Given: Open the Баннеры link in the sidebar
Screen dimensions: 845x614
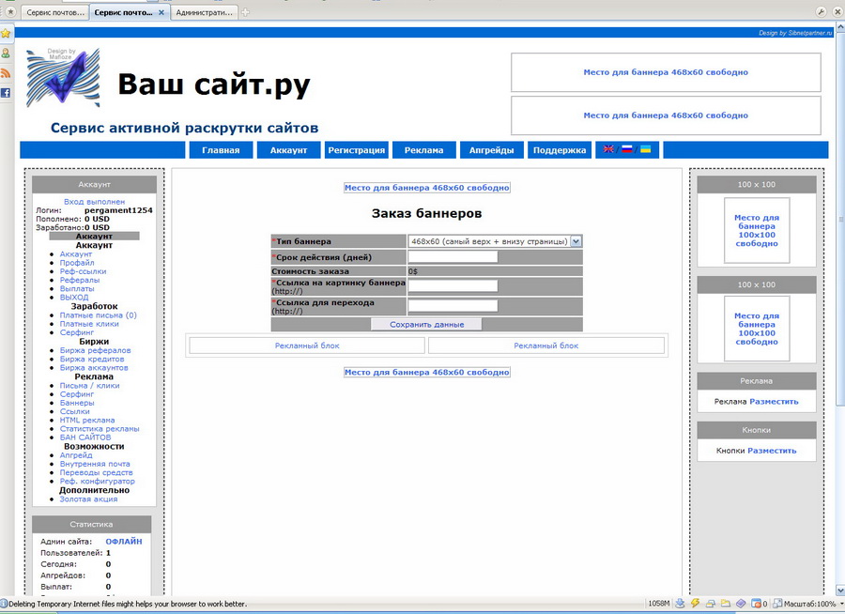Looking at the screenshot, I should (x=76, y=403).
